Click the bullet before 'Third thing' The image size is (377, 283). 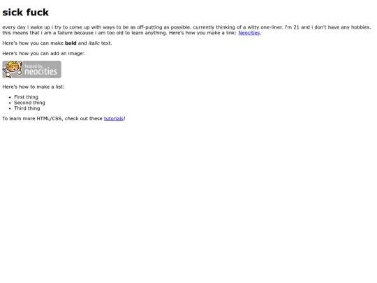(x=10, y=108)
